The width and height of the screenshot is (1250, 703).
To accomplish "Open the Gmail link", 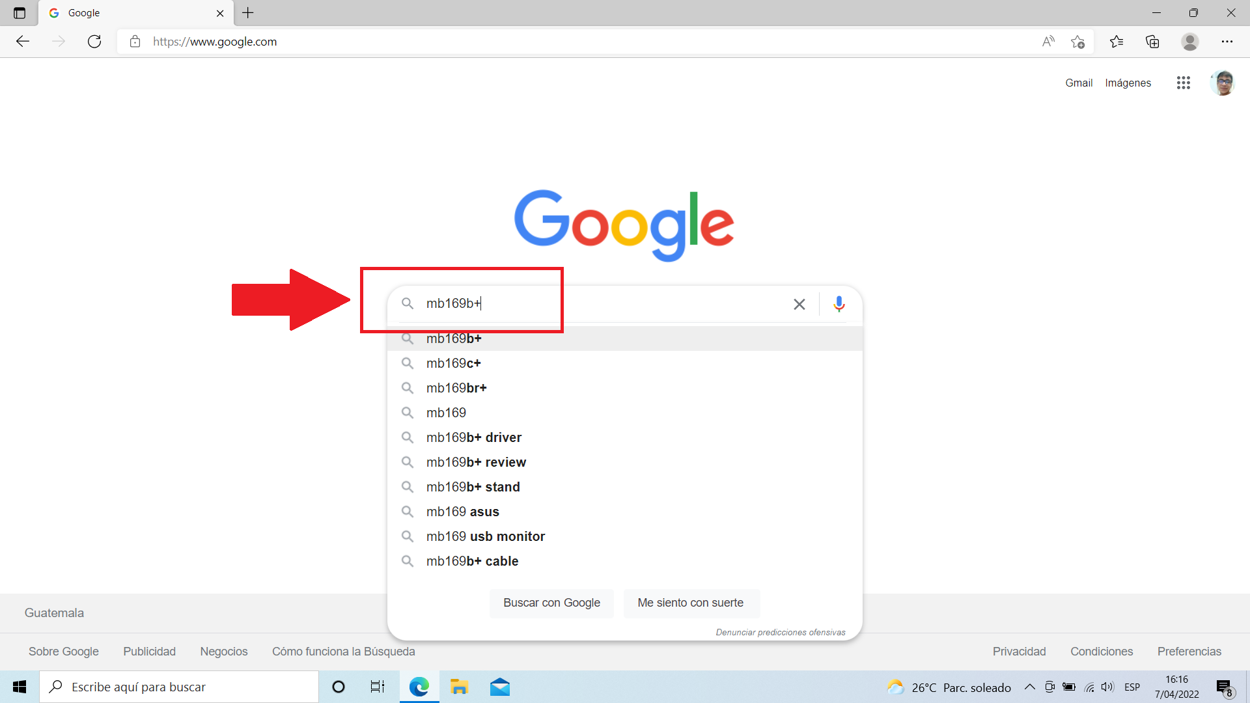I will [x=1078, y=83].
